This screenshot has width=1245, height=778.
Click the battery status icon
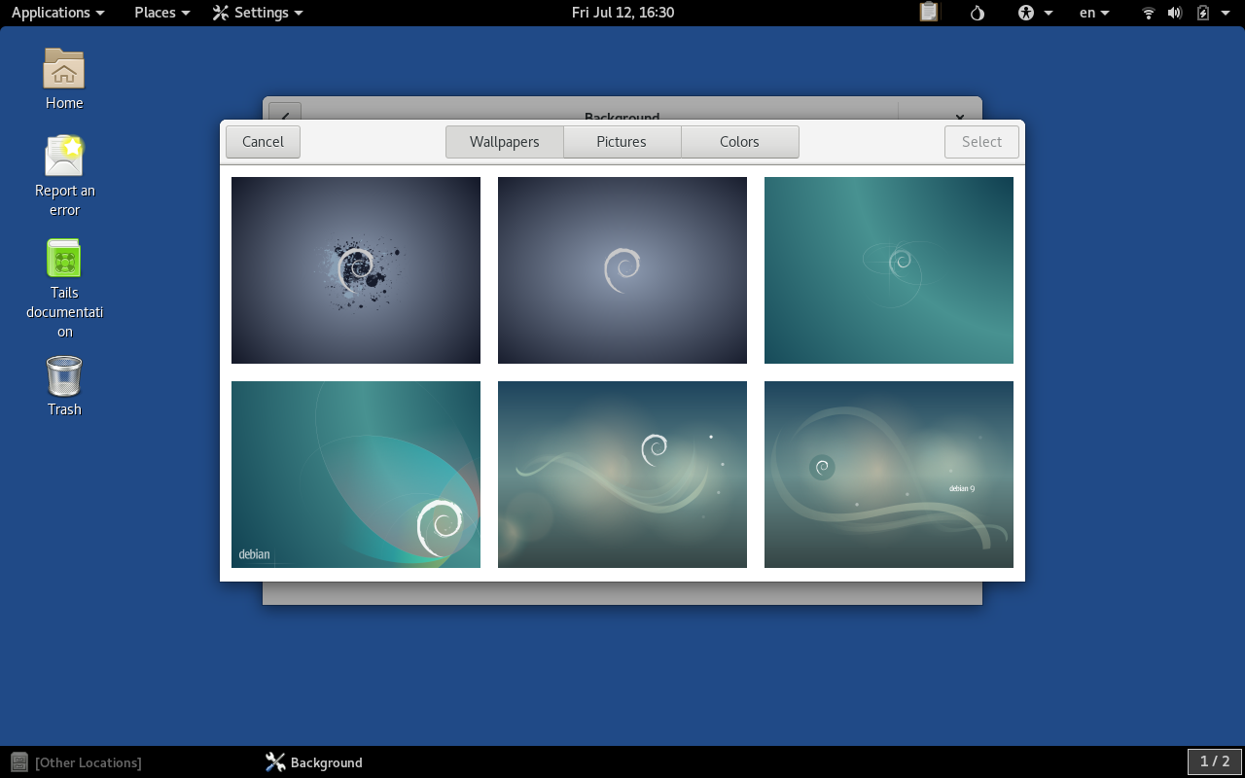1203,13
